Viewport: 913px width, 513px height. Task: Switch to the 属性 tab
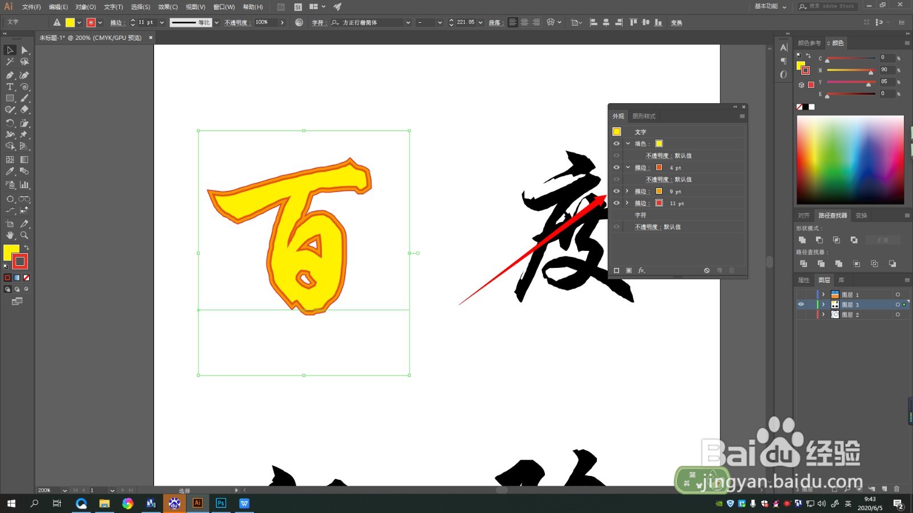[803, 280]
